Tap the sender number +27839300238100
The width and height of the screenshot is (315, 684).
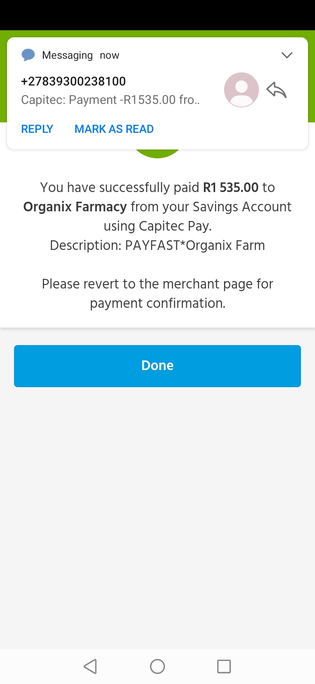click(73, 81)
